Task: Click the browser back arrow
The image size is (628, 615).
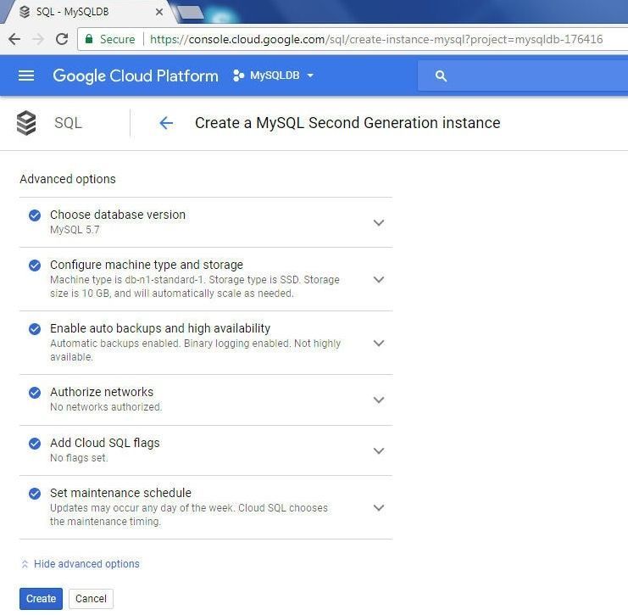Action: (x=14, y=39)
